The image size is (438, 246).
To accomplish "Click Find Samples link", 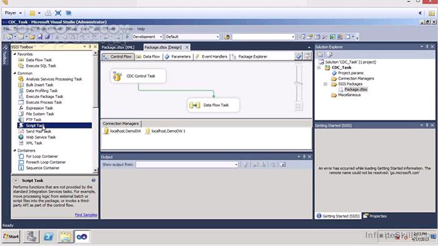I will coord(86,215).
